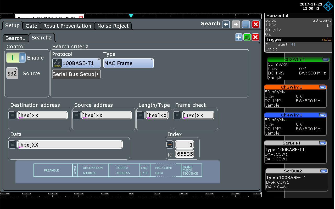335x209 pixels.
Task: Switch to the Gate tab
Action: [x=31, y=26]
